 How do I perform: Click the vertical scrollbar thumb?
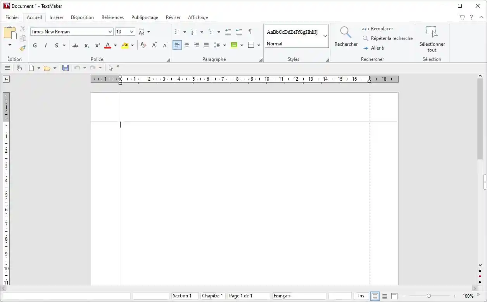(x=480, y=119)
